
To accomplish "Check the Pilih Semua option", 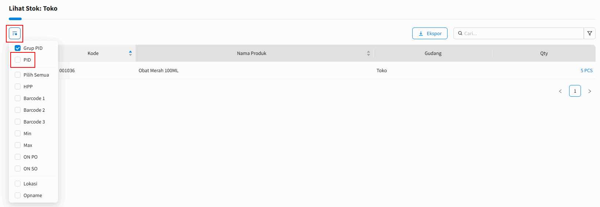I will point(18,75).
